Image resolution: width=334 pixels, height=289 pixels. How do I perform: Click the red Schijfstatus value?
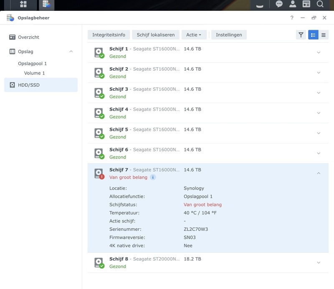click(x=202, y=205)
